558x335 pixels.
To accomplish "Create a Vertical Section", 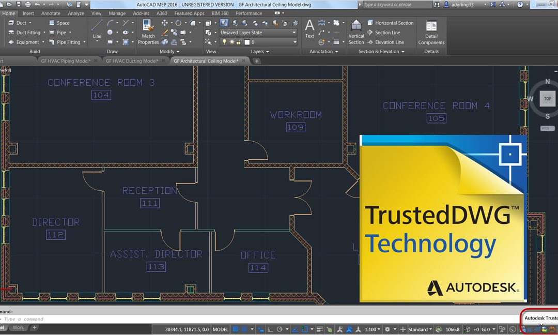I will pyautogui.click(x=356, y=32).
